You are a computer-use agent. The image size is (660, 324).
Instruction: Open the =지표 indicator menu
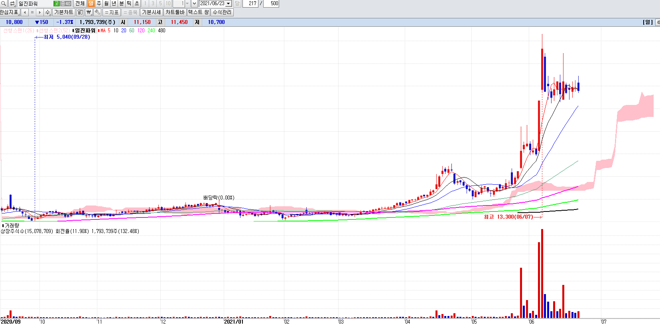112,12
